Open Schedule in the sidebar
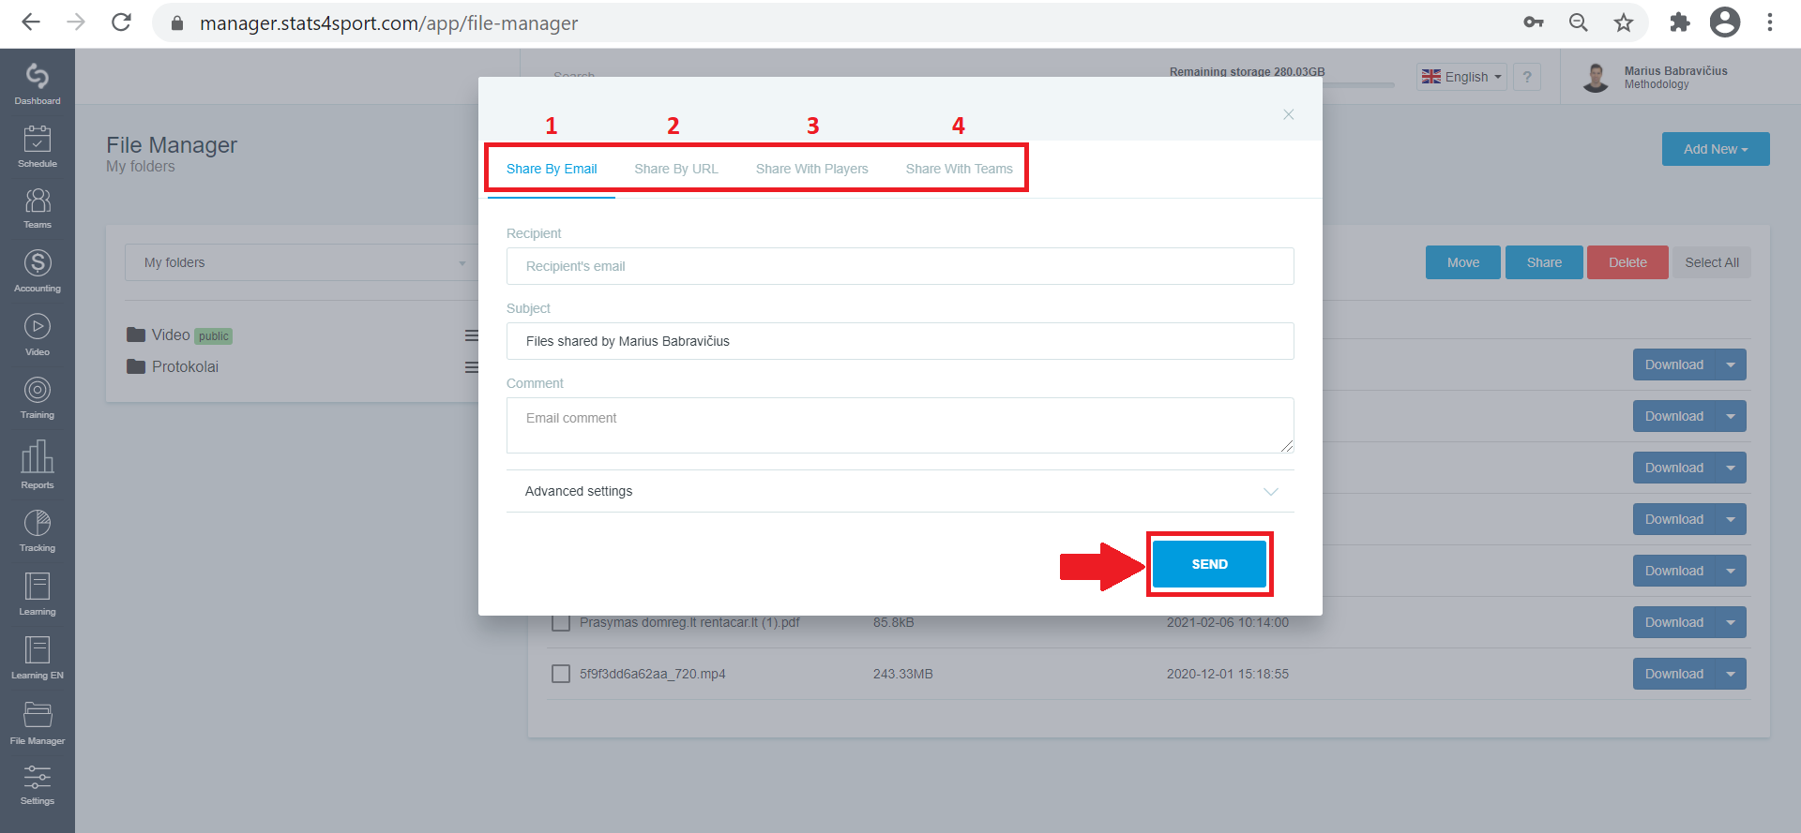Image resolution: width=1801 pixels, height=833 pixels. coord(38,145)
